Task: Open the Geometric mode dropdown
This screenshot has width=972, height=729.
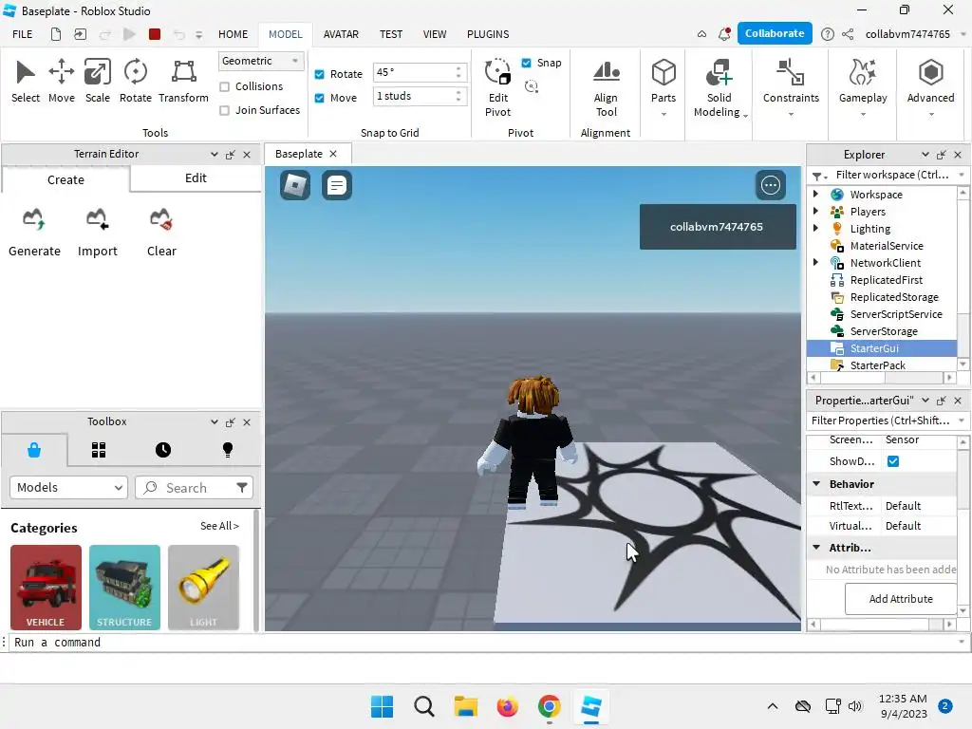Action: (x=261, y=61)
